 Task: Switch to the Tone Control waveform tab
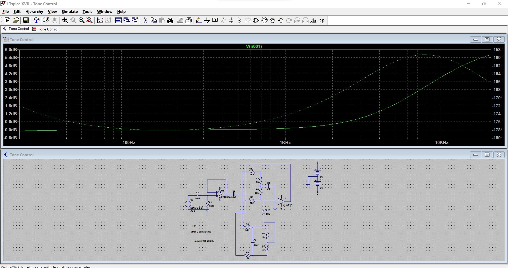(45, 29)
